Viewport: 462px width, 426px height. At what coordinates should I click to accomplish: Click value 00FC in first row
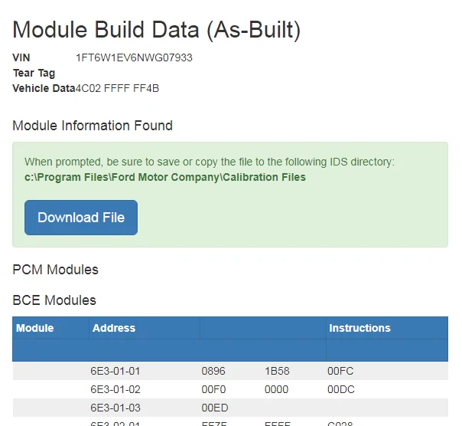[x=340, y=371]
